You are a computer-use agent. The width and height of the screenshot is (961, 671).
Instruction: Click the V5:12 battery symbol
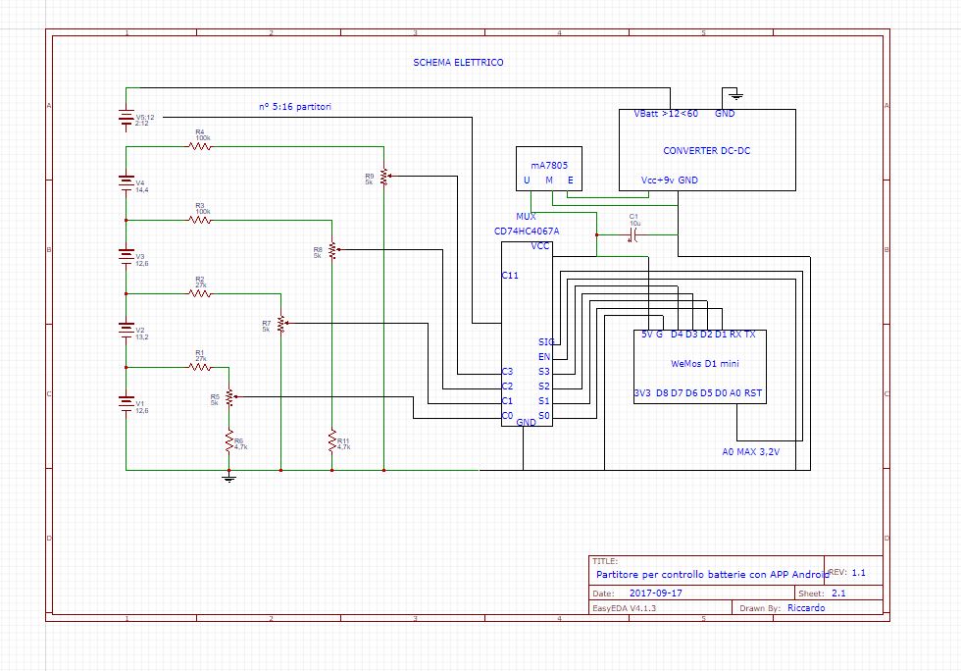coord(126,118)
